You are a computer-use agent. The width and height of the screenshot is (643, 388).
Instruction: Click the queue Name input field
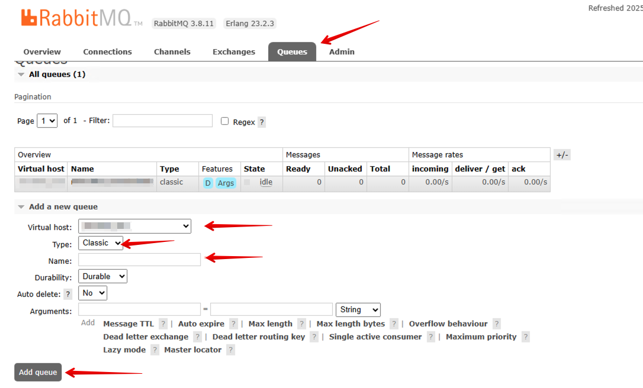click(139, 260)
